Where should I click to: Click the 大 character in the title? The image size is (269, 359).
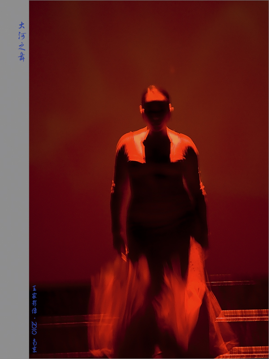tap(22, 26)
